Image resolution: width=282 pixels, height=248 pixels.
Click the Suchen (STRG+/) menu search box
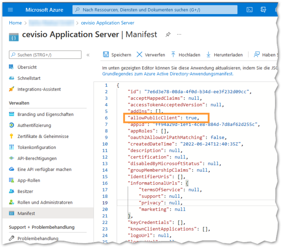click(45, 55)
